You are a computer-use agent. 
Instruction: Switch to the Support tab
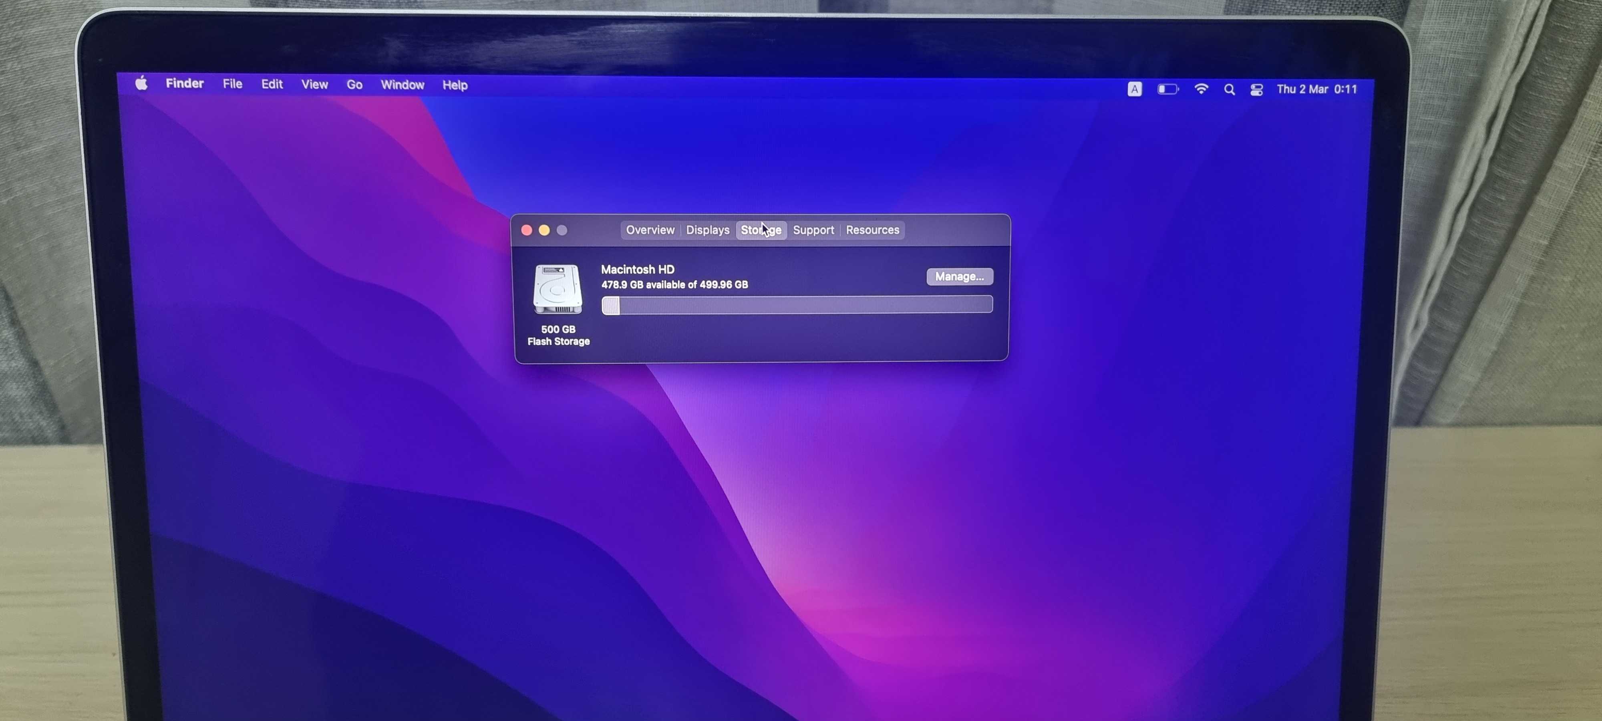pyautogui.click(x=813, y=230)
